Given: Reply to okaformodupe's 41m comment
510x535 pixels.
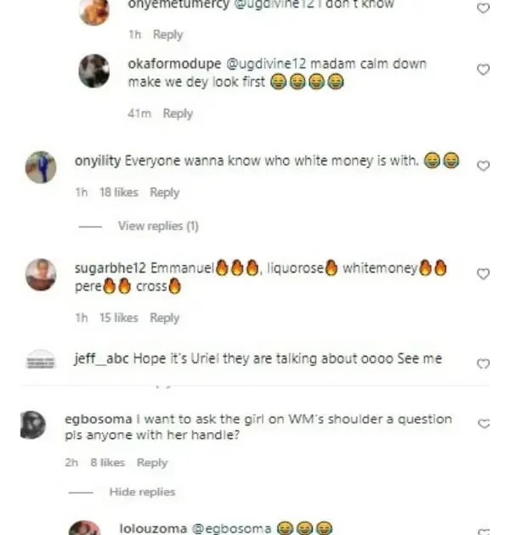Looking at the screenshot, I should coord(178,113).
